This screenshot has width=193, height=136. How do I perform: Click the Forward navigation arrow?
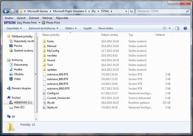point(12,12)
